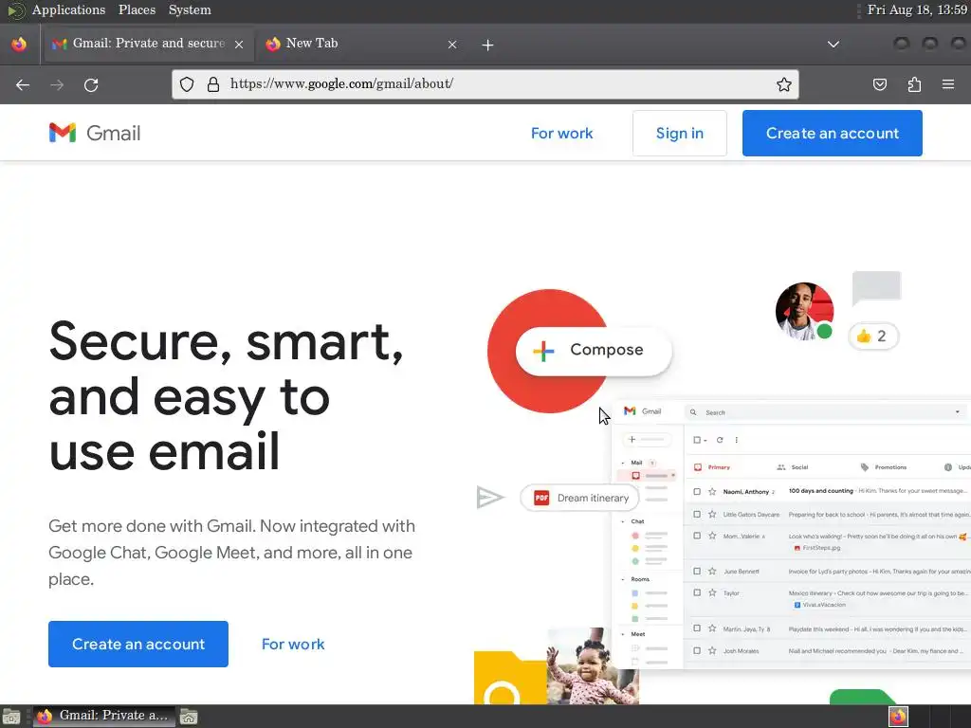The width and height of the screenshot is (971, 728).
Task: Open the Places menu
Action: pyautogui.click(x=137, y=9)
